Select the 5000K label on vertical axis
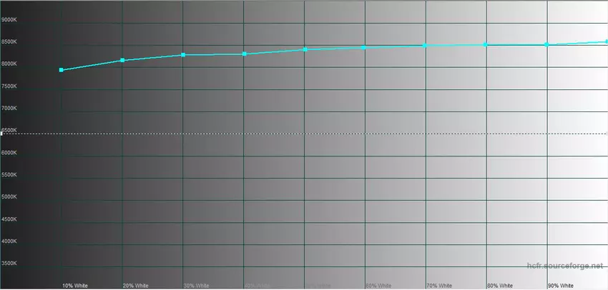608x290 pixels. (9, 197)
